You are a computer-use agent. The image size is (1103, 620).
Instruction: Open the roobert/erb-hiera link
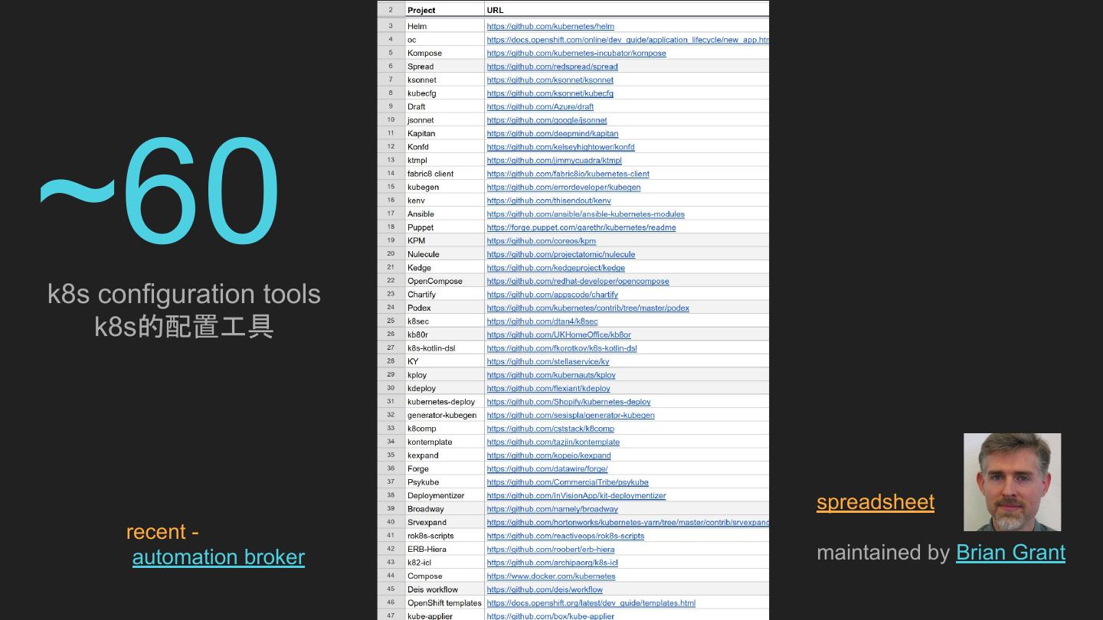[550, 549]
